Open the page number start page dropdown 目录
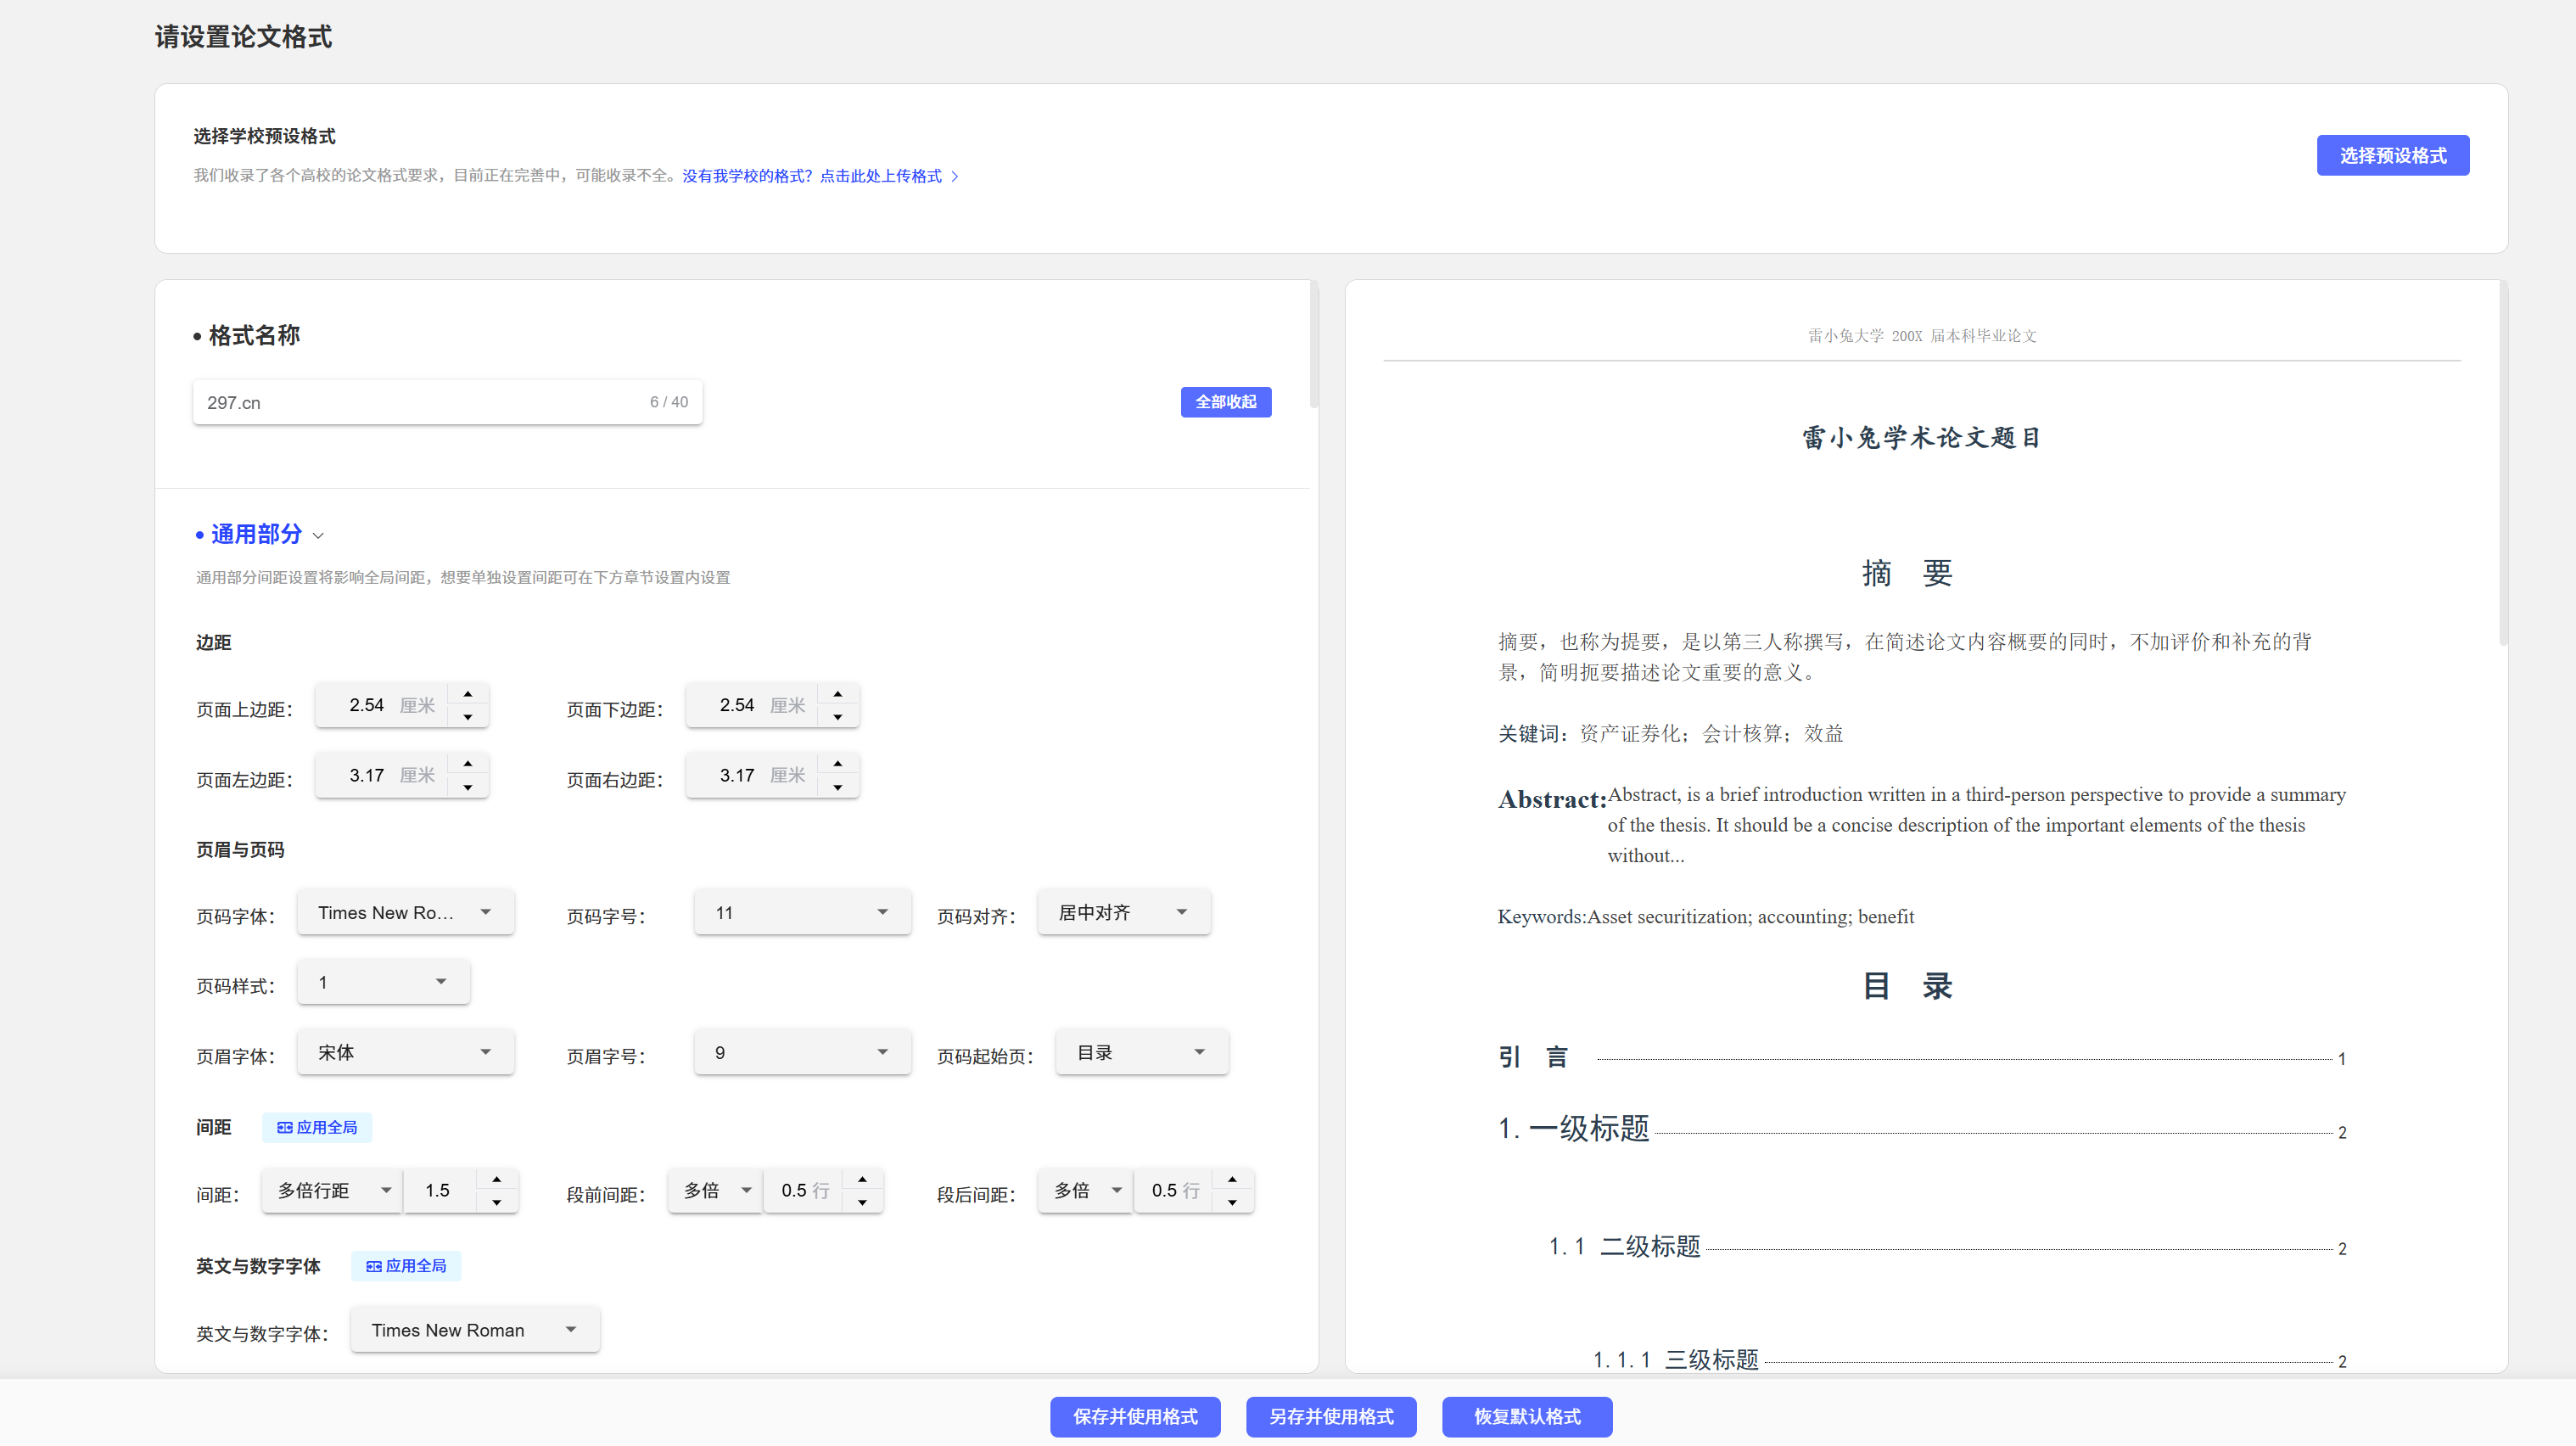This screenshot has height=1446, width=2576. coord(1141,1052)
